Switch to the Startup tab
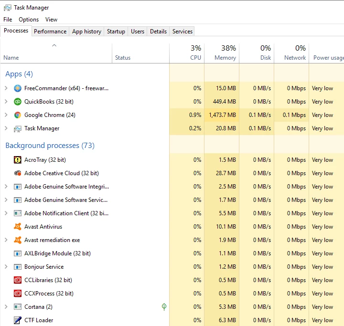The image size is (344, 326). (116, 32)
